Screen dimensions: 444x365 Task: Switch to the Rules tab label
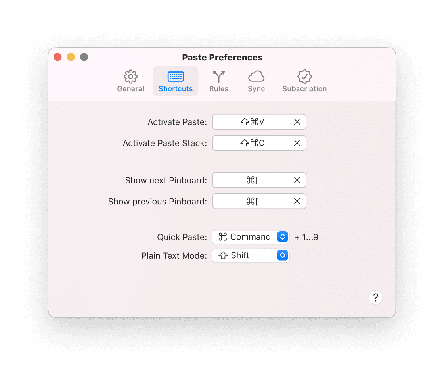[218, 89]
